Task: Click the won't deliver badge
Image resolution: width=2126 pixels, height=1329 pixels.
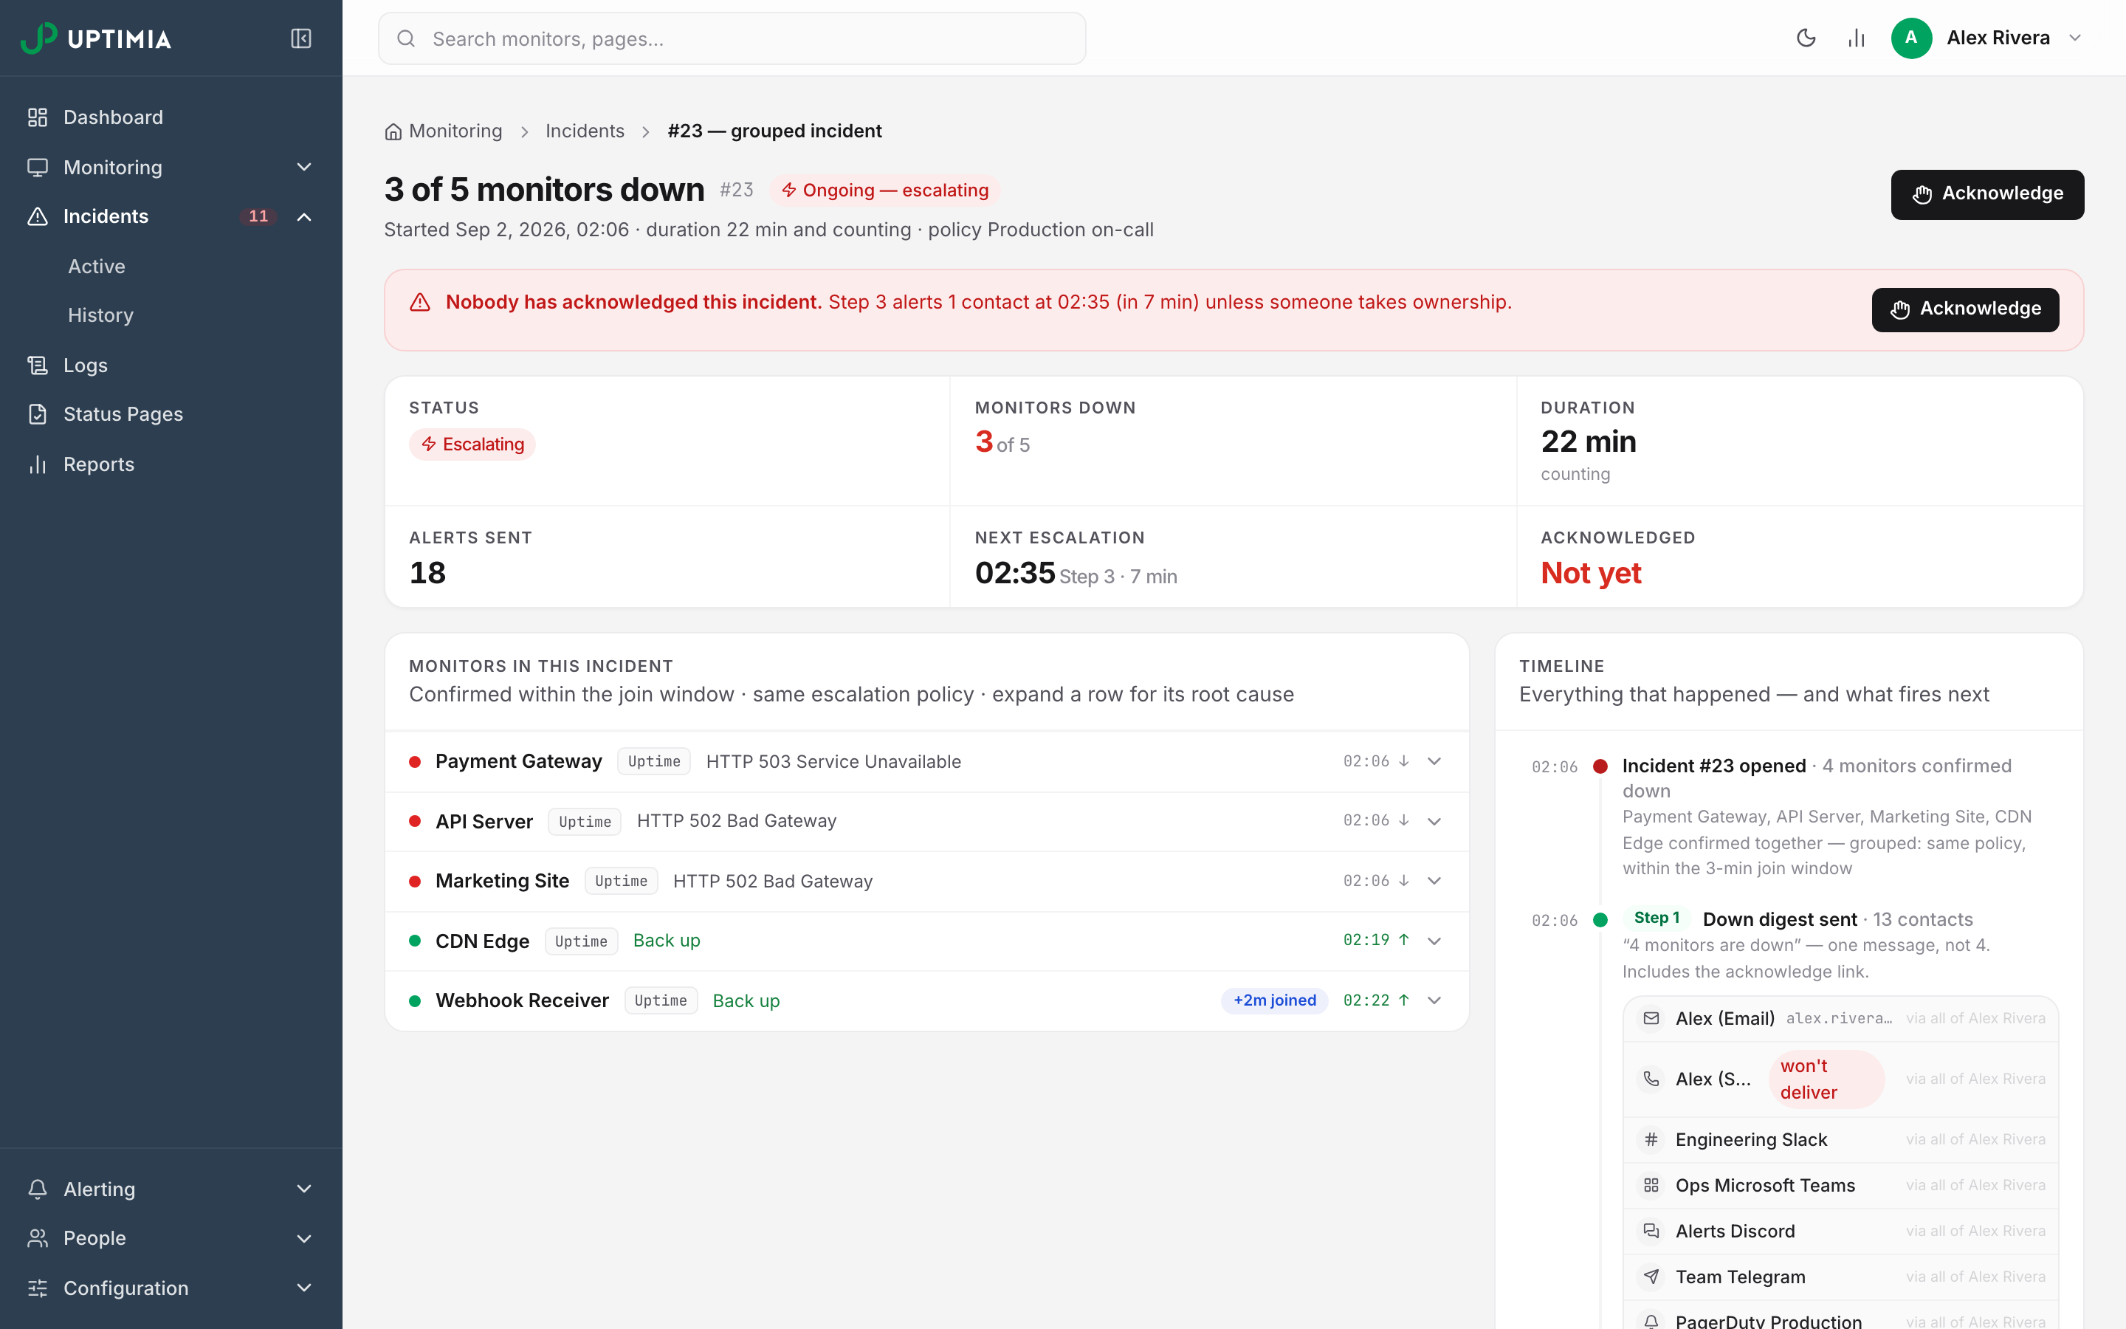Action: [x=1826, y=1079]
